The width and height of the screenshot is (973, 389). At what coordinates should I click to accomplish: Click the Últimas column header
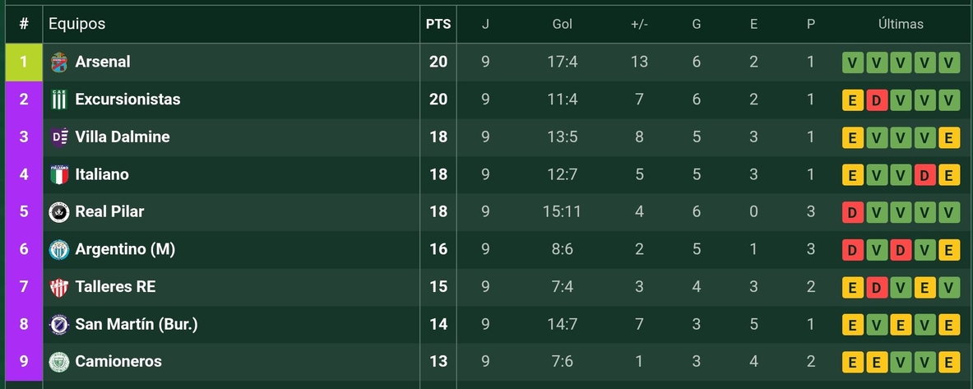[x=901, y=24]
